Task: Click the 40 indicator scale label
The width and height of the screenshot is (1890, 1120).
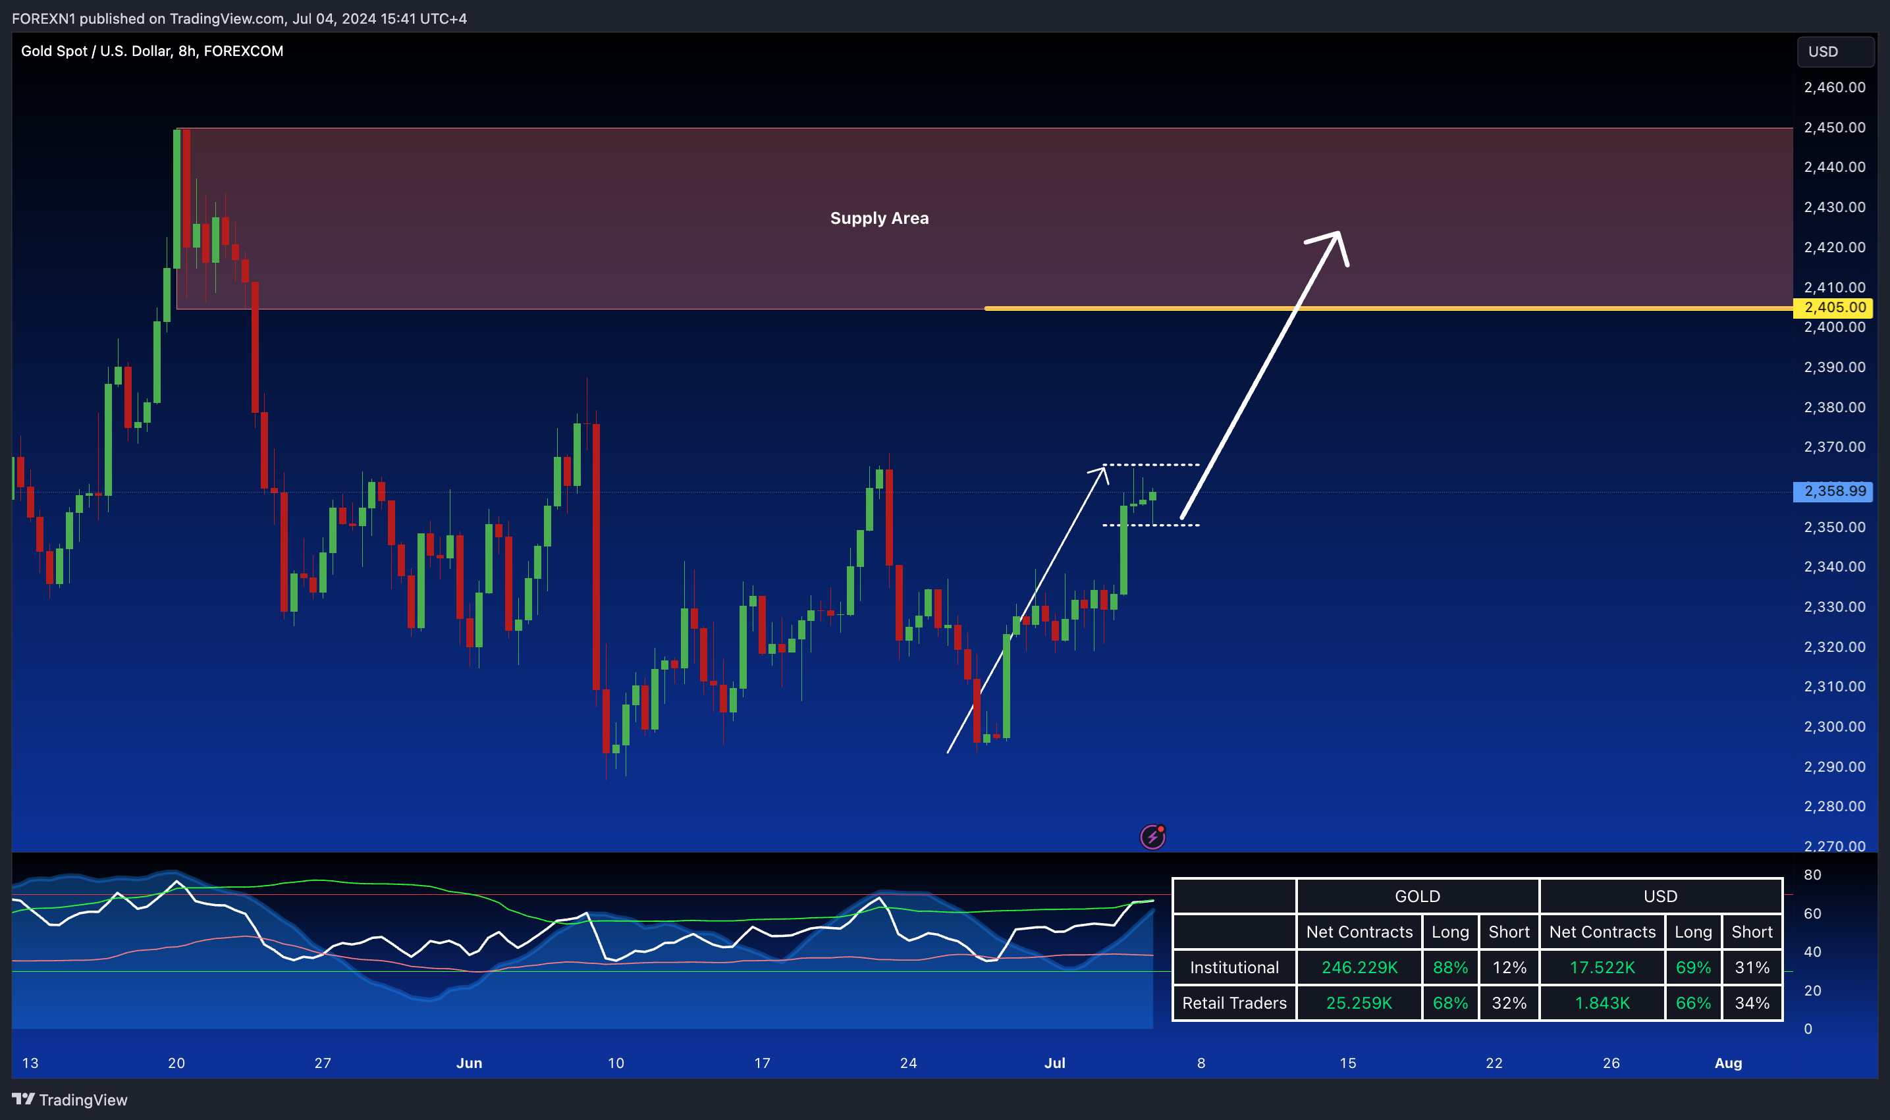Action: click(x=1812, y=951)
